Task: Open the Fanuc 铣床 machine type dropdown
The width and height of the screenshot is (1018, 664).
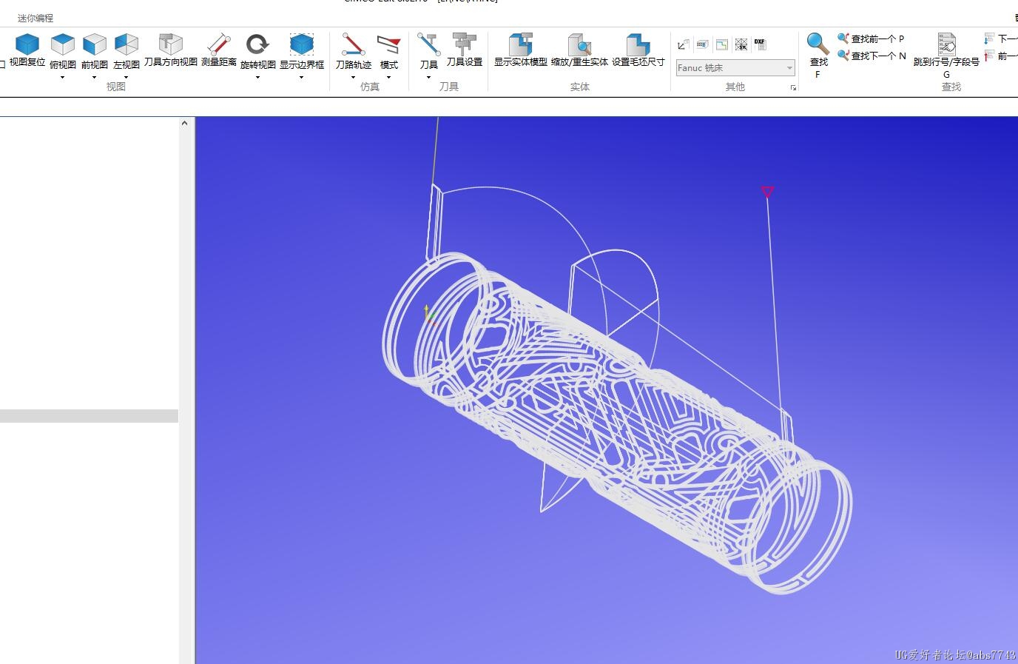Action: (x=735, y=67)
